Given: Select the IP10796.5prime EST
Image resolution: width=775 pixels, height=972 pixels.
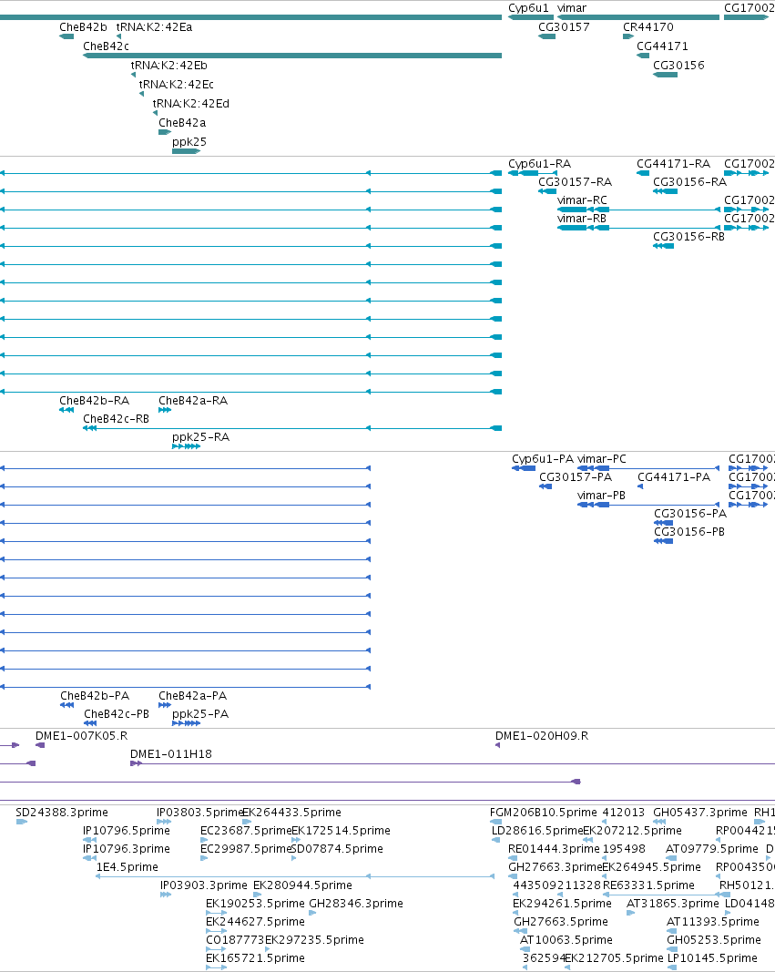Looking at the screenshot, I should click(x=89, y=840).
